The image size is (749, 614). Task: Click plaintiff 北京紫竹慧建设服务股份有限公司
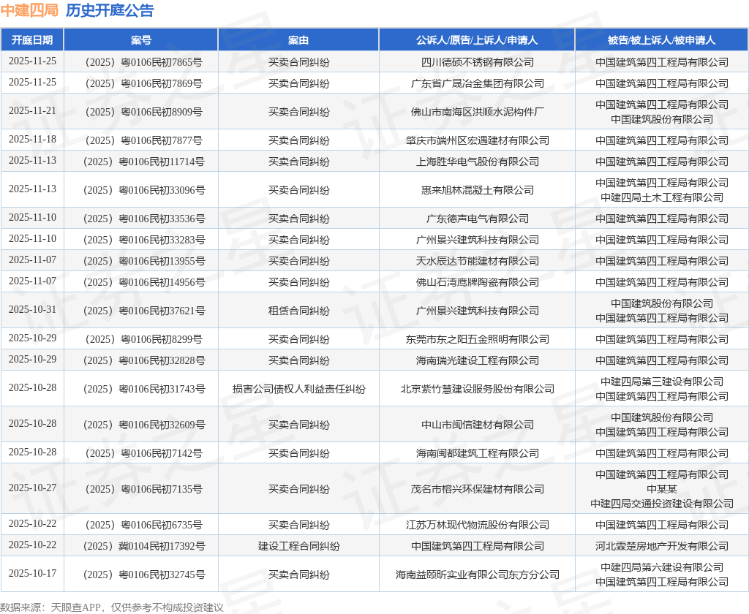477,389
